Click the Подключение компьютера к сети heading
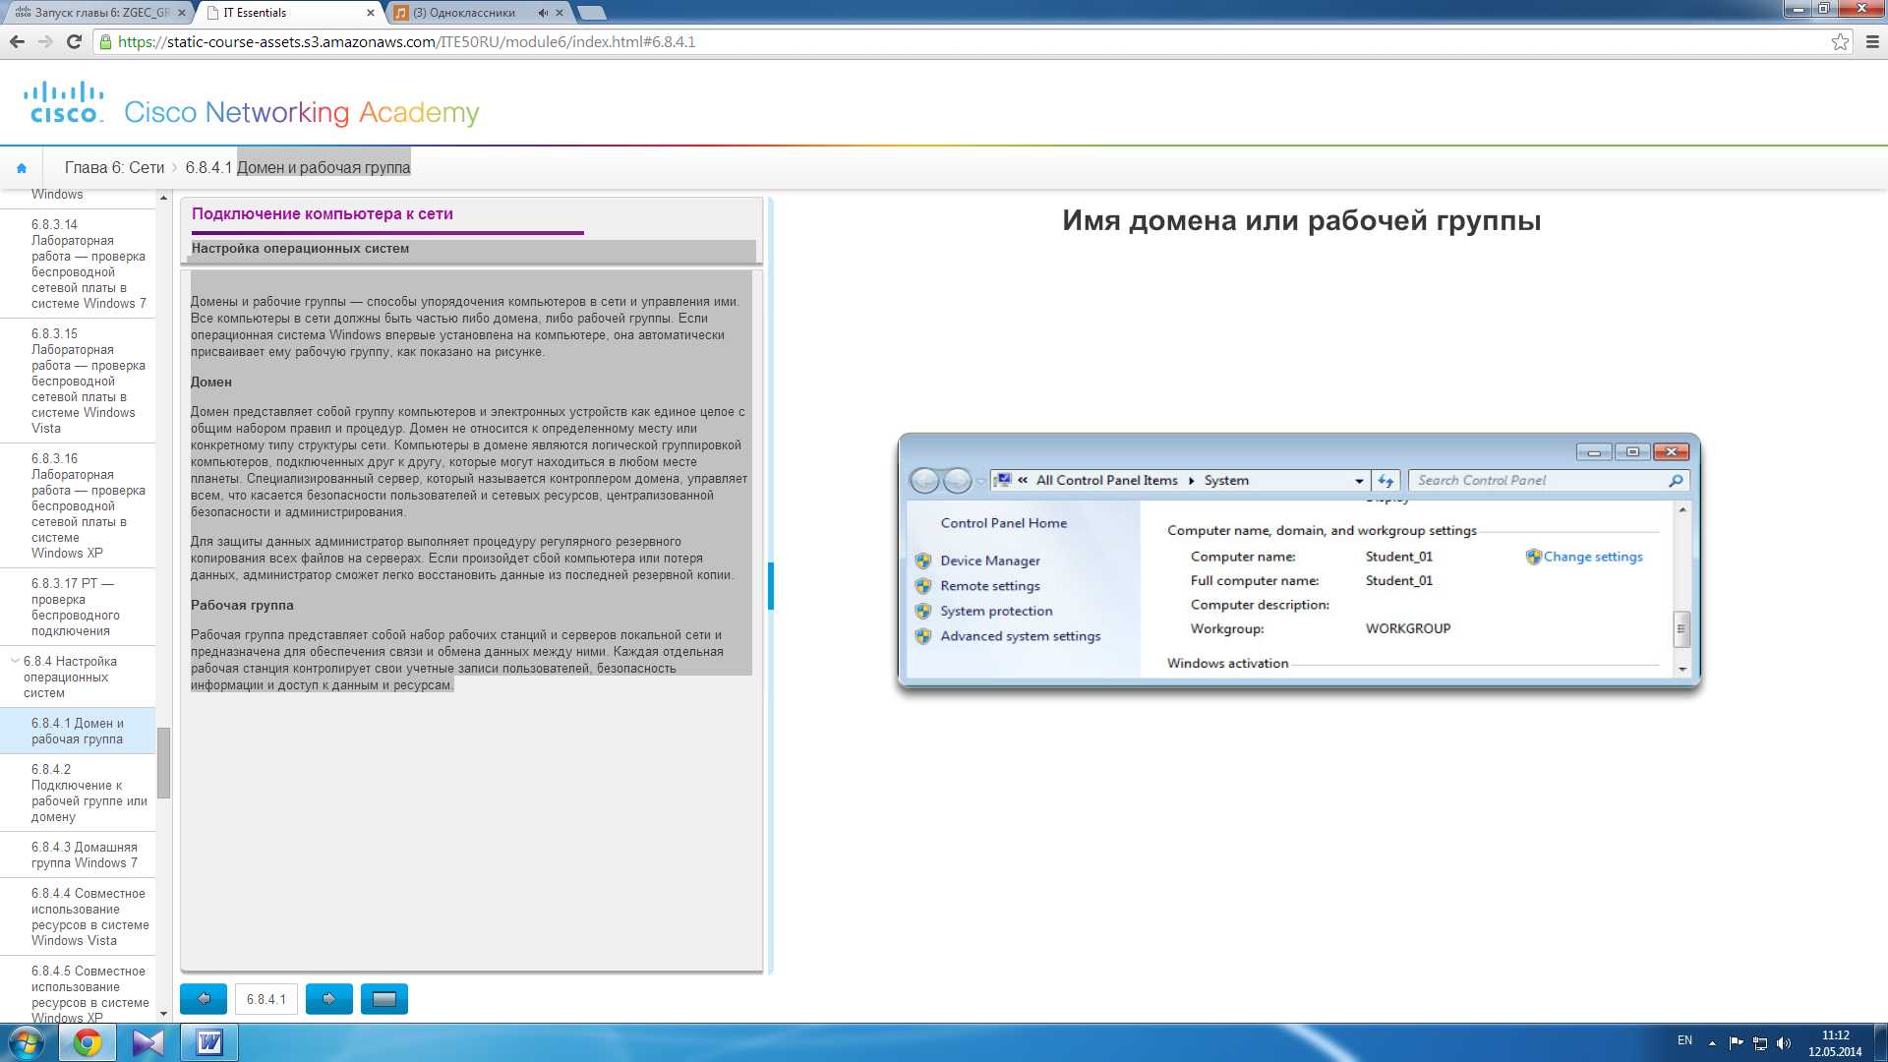This screenshot has height=1062, width=1888. click(323, 213)
